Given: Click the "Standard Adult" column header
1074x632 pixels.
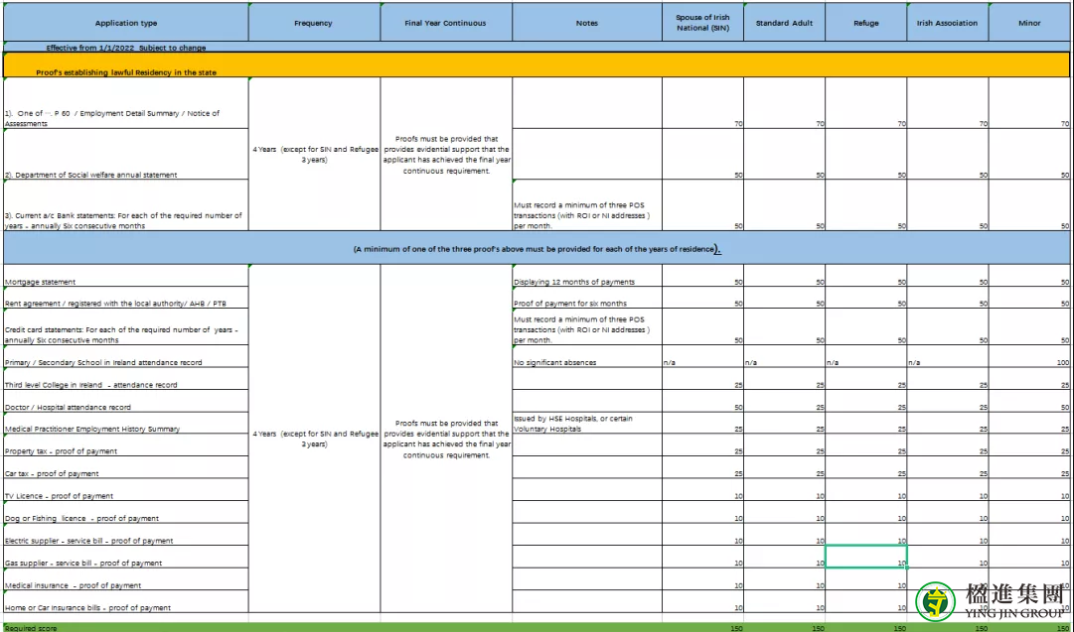Looking at the screenshot, I should point(784,23).
